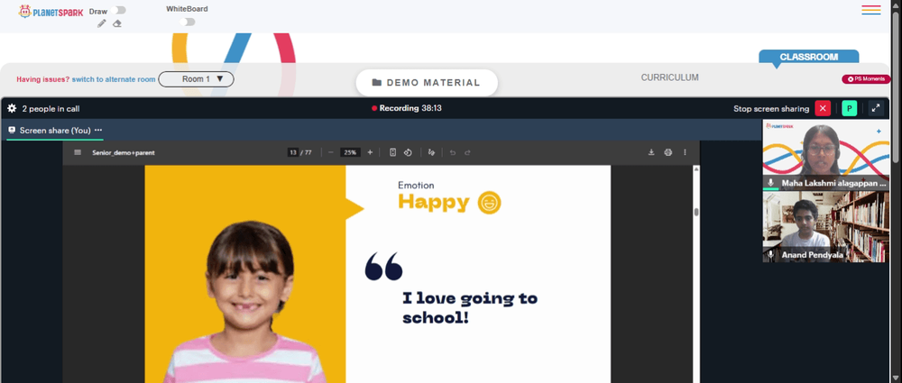Click the PDF page number field
The width and height of the screenshot is (902, 383).
[x=293, y=152]
